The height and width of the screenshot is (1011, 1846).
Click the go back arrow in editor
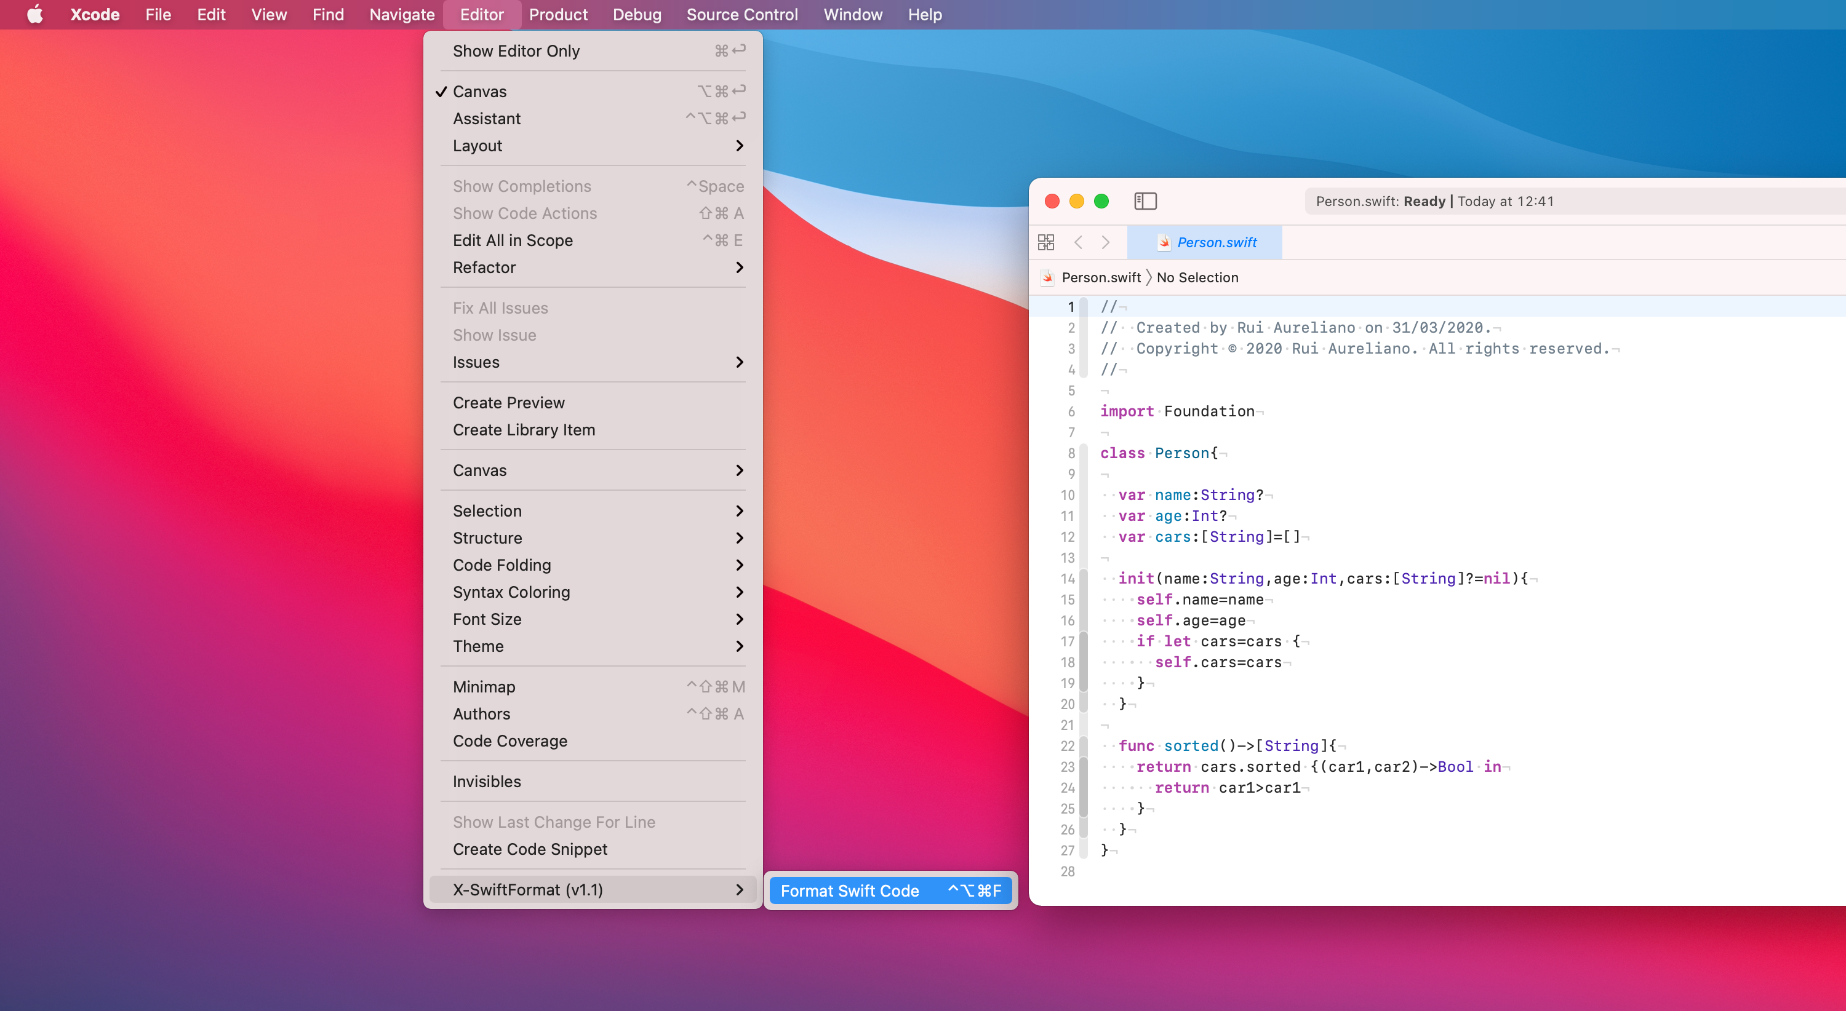click(1079, 242)
